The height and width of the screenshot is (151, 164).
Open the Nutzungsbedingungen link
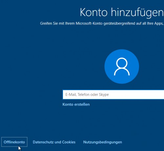point(103,142)
